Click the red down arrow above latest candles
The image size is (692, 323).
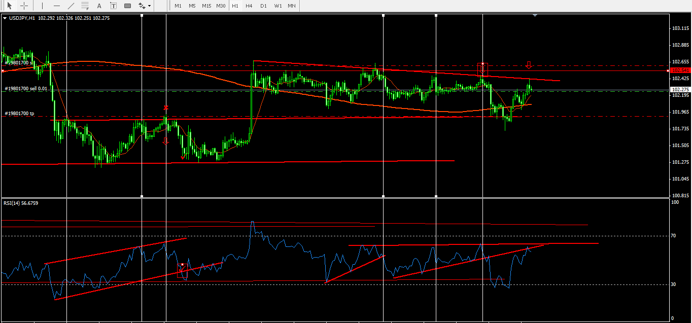(x=529, y=65)
